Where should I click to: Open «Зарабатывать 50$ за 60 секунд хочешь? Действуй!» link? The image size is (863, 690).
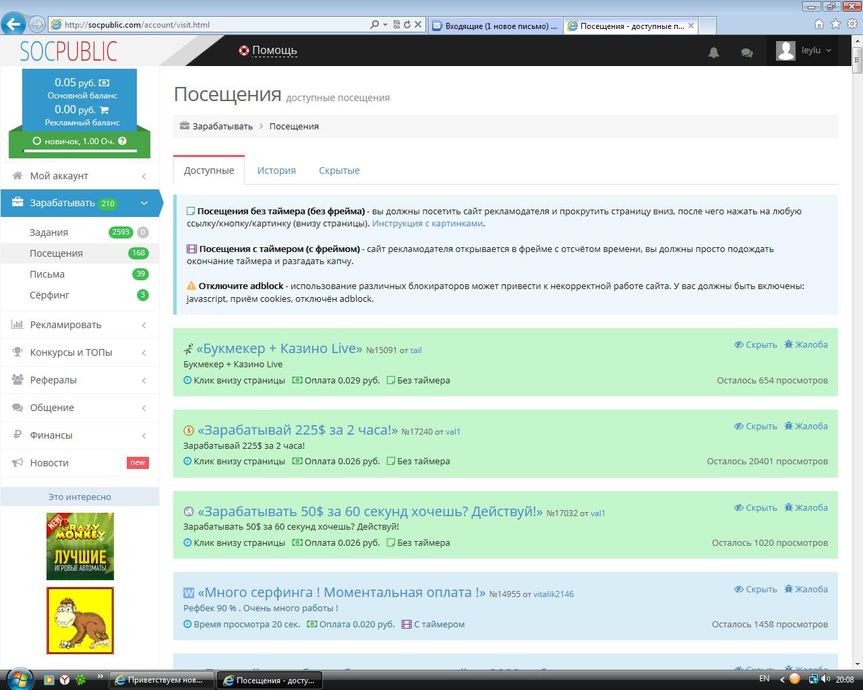tap(369, 511)
